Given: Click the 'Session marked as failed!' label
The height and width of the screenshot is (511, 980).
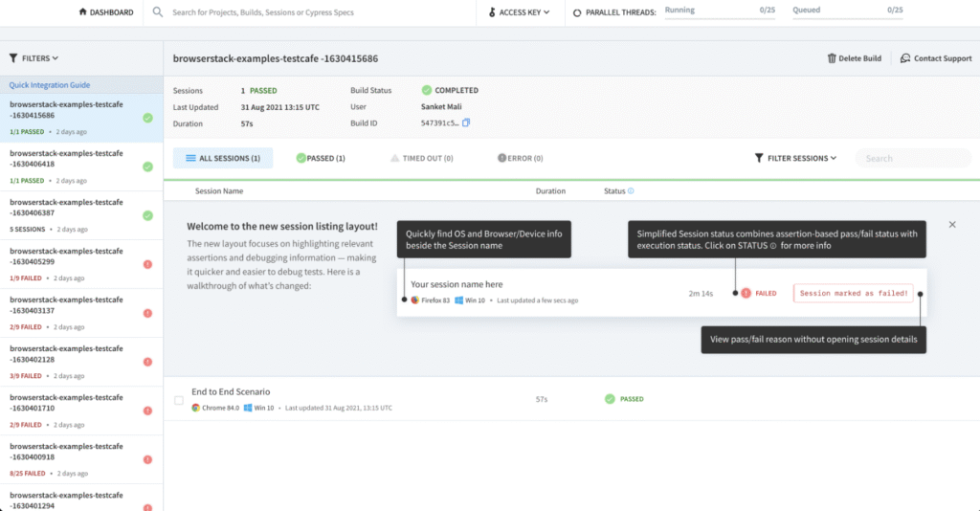Looking at the screenshot, I should (853, 293).
